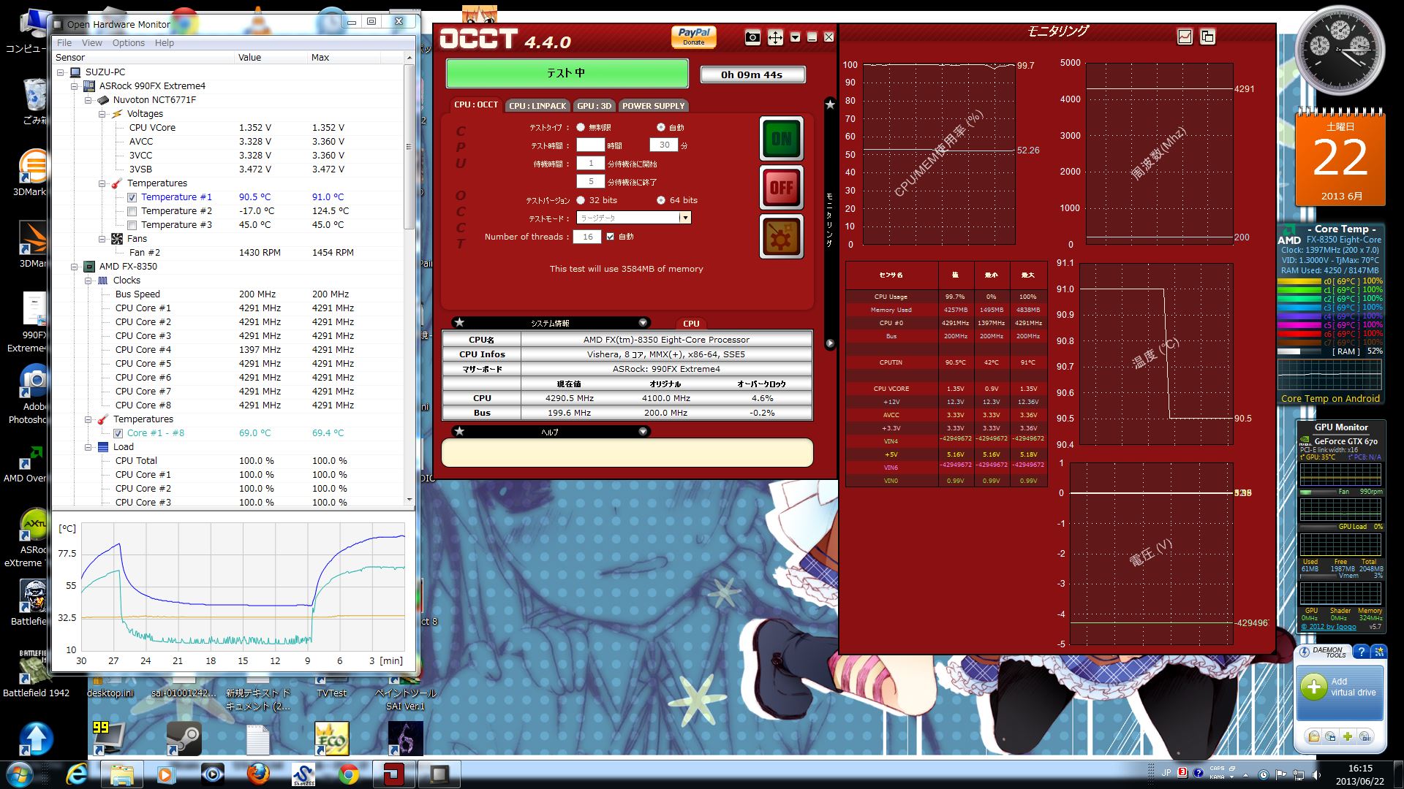Expand the ヘルプ section dropdown arrow
1404x789 pixels.
click(643, 431)
